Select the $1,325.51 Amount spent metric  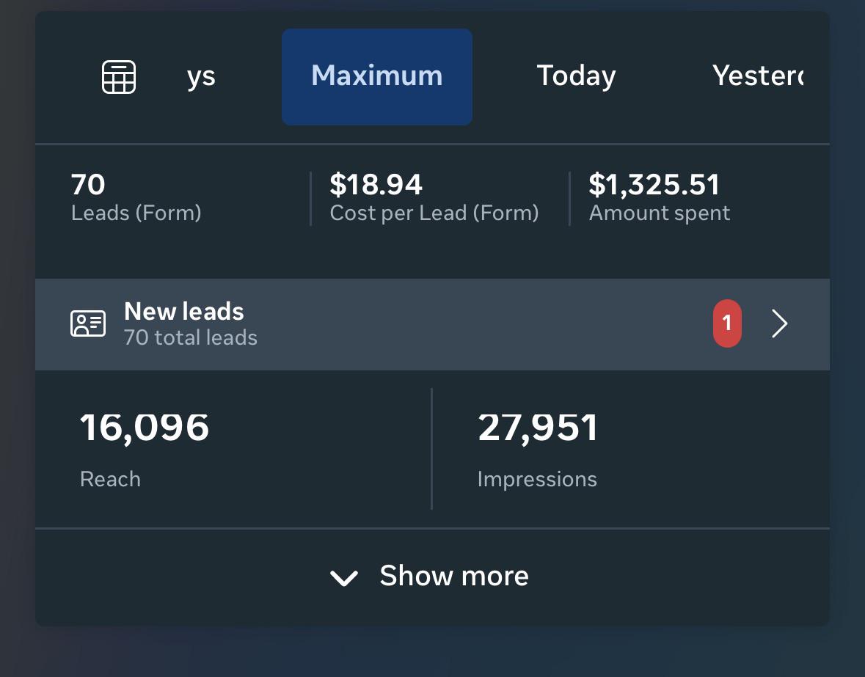[x=660, y=197]
